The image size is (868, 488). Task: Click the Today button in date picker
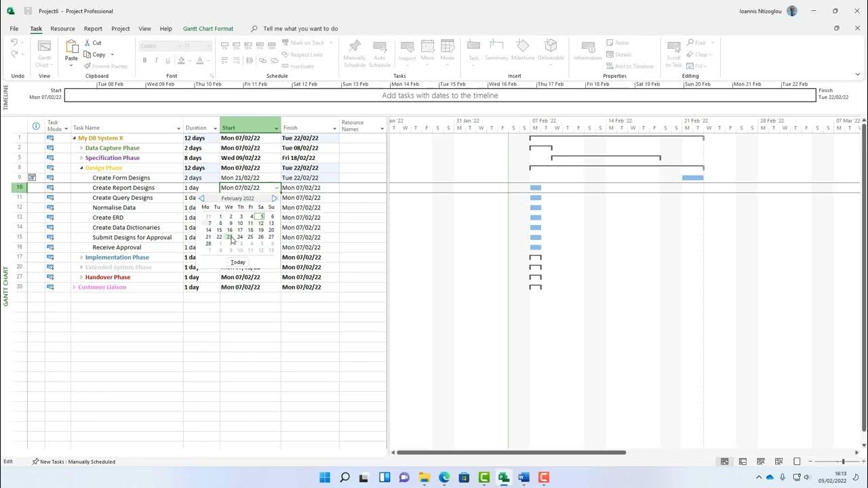(x=238, y=262)
